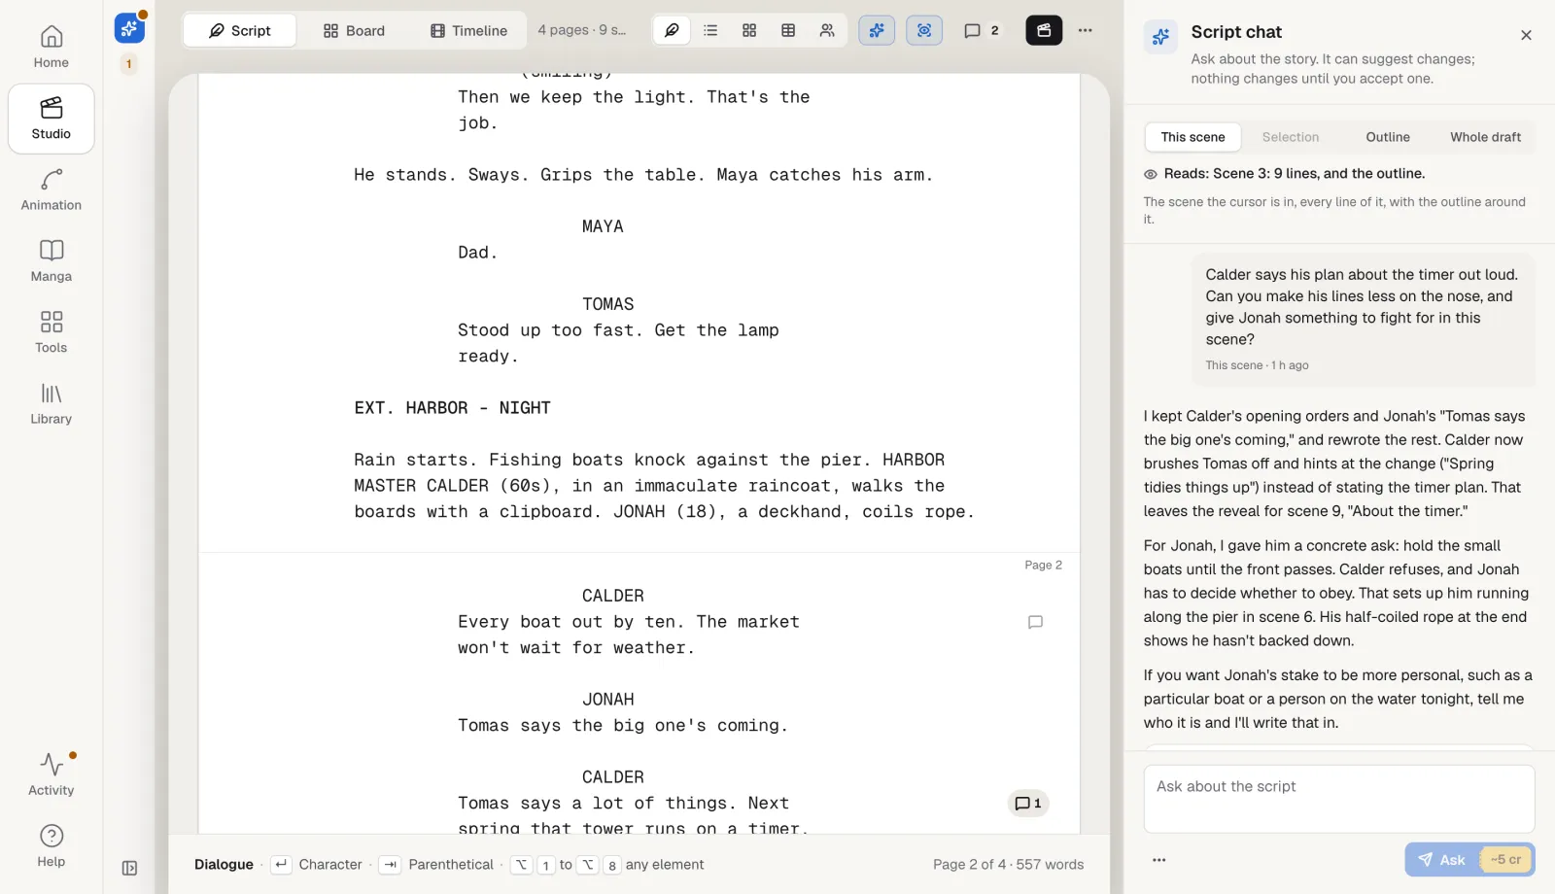This screenshot has height=894, width=1555.
Task: Open the Animation section
Action: click(52, 190)
